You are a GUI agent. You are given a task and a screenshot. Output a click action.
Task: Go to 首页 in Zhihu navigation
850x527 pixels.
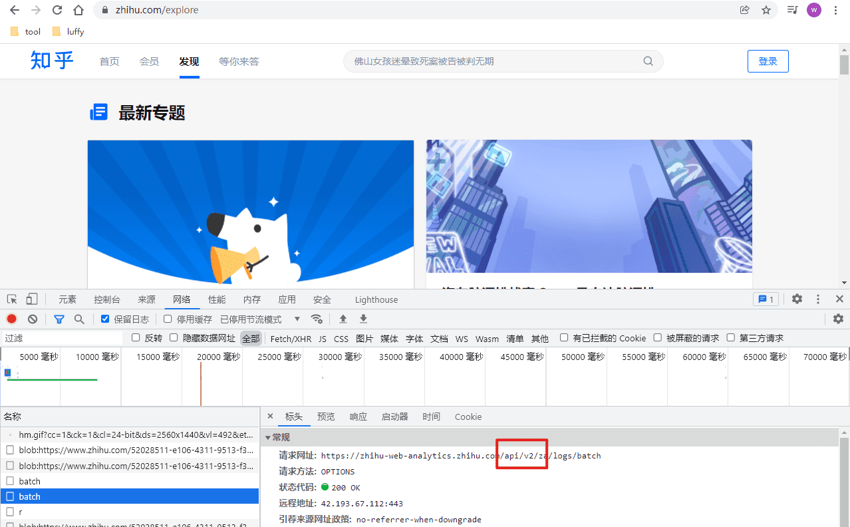point(109,61)
